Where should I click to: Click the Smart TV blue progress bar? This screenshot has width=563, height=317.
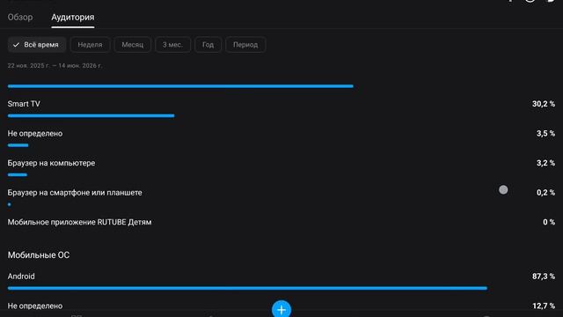91,115
